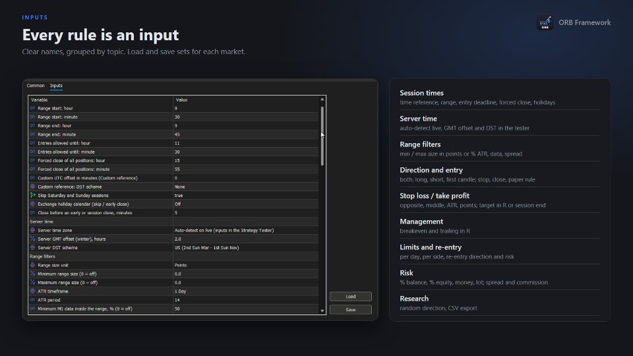Screen dimensions: 633x356
Task: Click the fraction icon beside 'Server GMT offset (winter)'
Action: [x=32, y=239]
